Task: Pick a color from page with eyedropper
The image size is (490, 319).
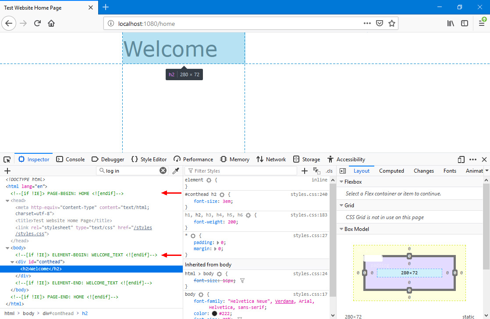Action: 176,170
